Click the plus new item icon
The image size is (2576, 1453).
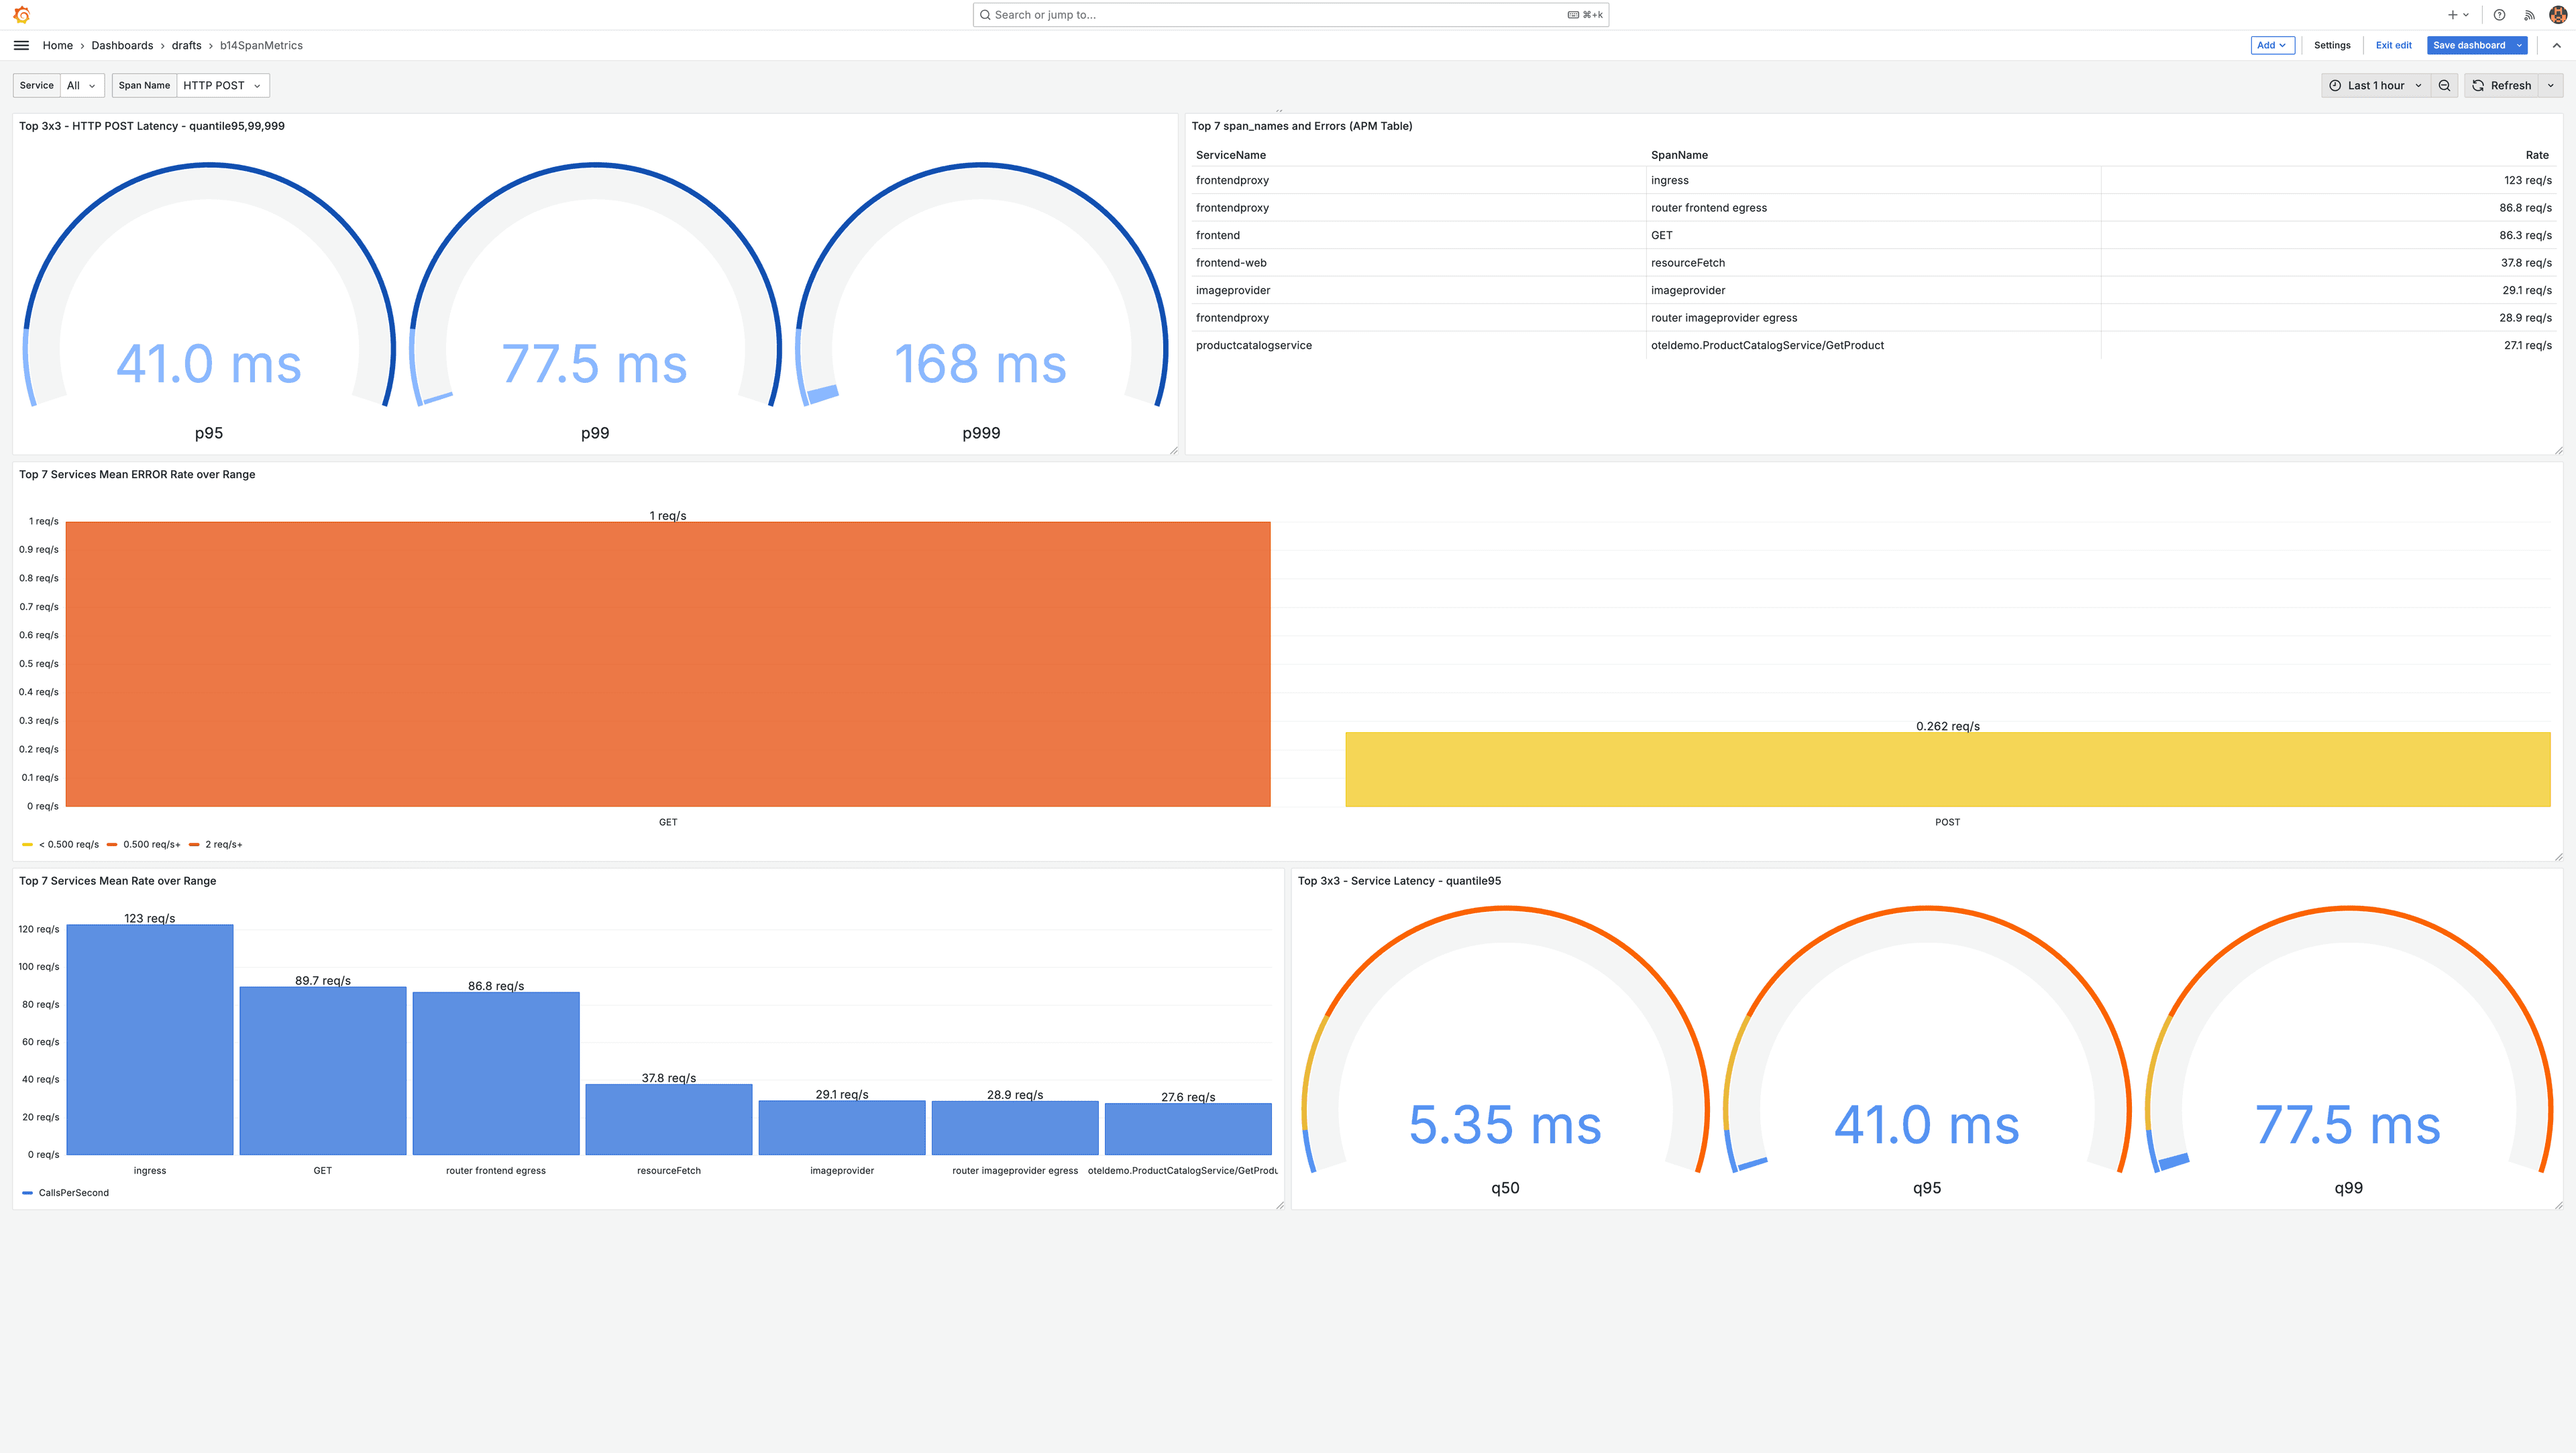pos(2458,15)
